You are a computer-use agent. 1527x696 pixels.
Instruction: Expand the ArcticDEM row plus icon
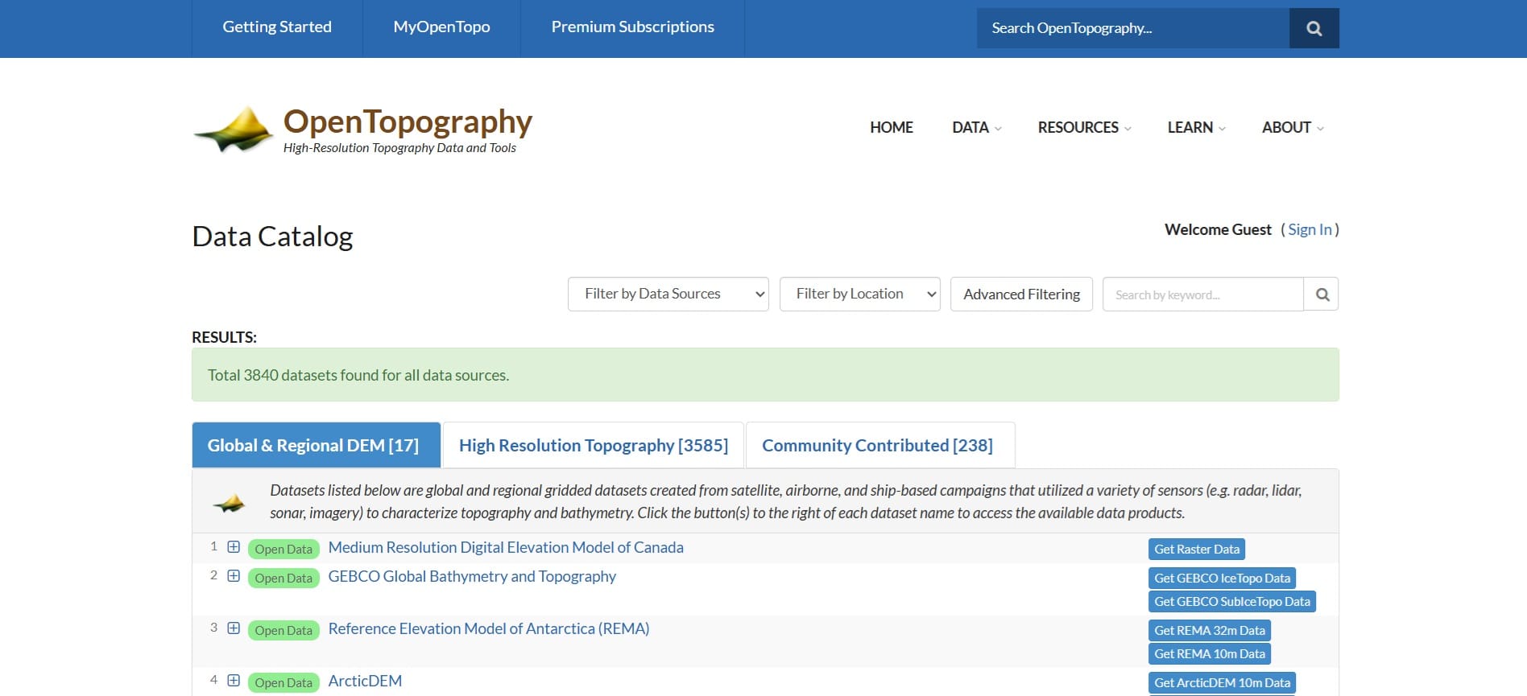tap(234, 681)
